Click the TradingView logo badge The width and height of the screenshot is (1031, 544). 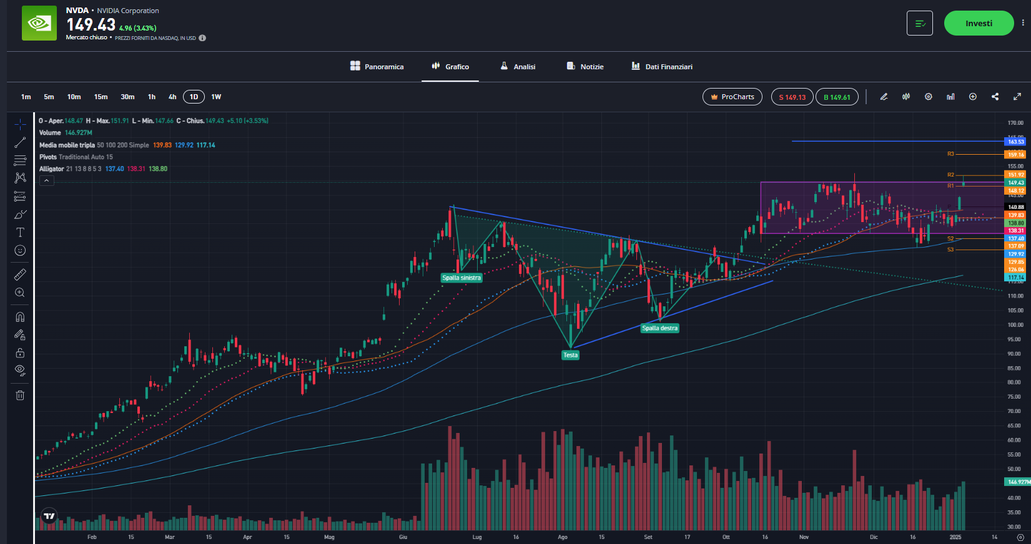49,516
